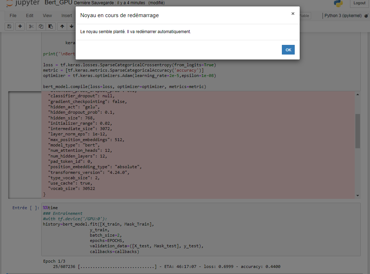The height and width of the screenshot is (274, 370).
Task: Insert a new cell with the plus icon
Action: tap(20, 26)
